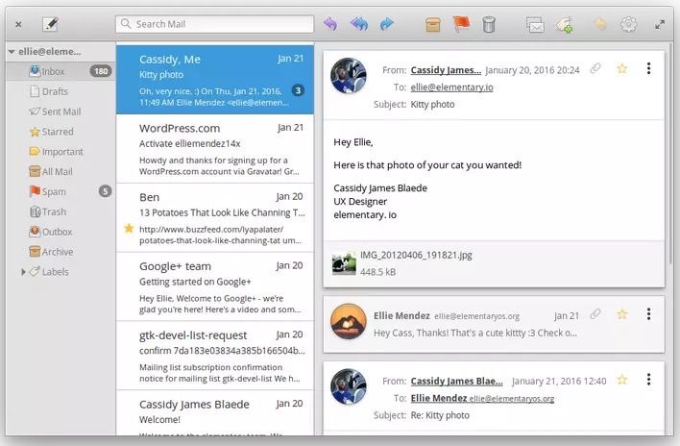Open the IMG_20120406_191821.jpg attachment thumbnail

344,263
